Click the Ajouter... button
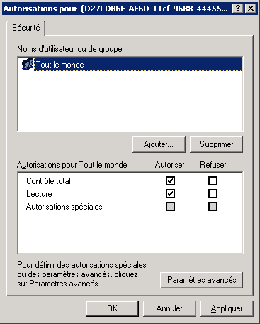260x324 pixels. click(x=159, y=144)
